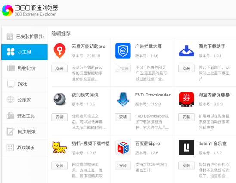The height and width of the screenshot is (183, 236).
Task: Click the 夜间模式阅读 moon sphere icon
Action: click(60, 99)
